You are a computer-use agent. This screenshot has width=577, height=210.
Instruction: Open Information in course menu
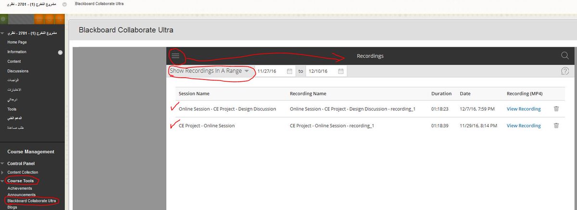[x=17, y=52]
